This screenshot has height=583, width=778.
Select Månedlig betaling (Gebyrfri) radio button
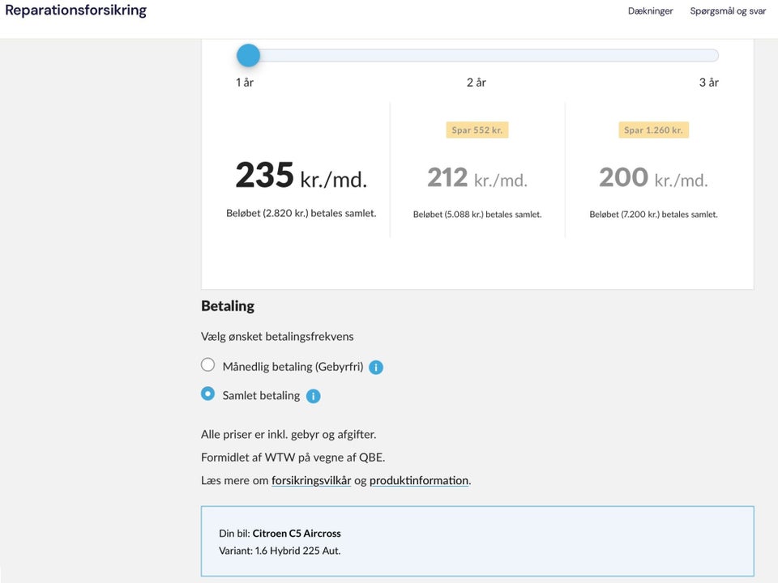[208, 365]
